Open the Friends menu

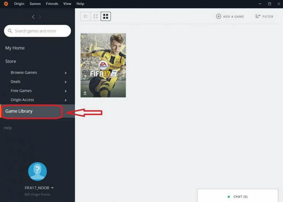pos(52,4)
